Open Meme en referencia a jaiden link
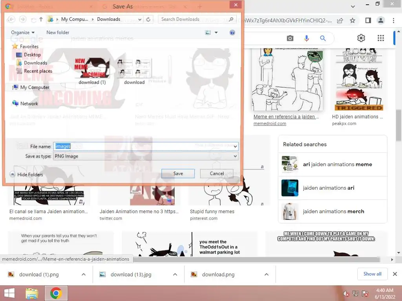Viewport: 402px width, 301px height. (x=286, y=117)
